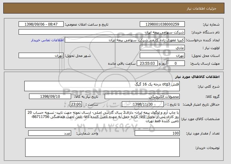Click the priority field showing عادی

point(162,48)
